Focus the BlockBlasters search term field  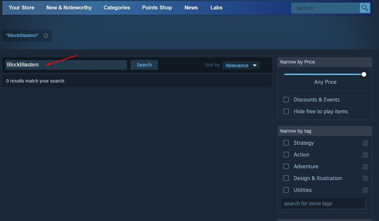pyautogui.click(x=66, y=65)
